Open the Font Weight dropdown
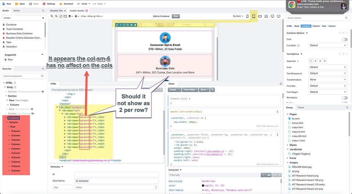Image resolution: width=352 pixels, height=194 pixels. tap(328, 92)
